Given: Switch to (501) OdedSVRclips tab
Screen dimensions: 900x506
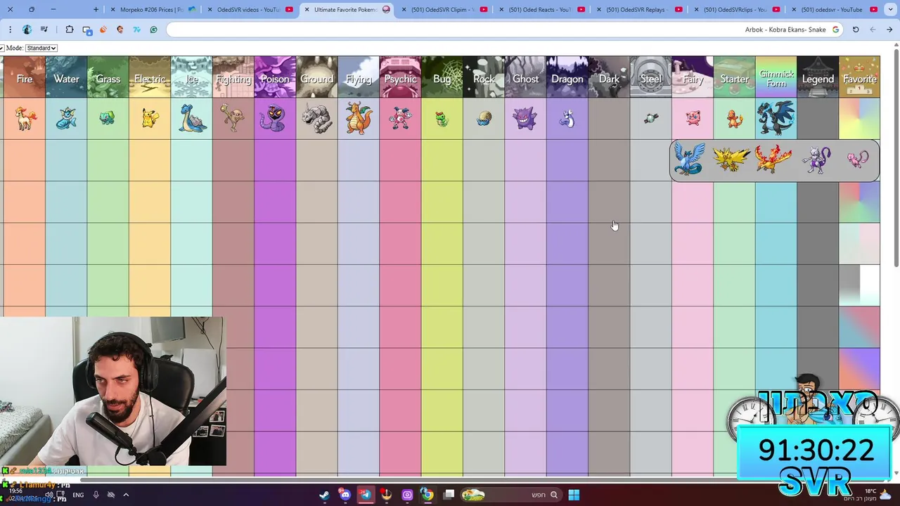Looking at the screenshot, I should [735, 10].
